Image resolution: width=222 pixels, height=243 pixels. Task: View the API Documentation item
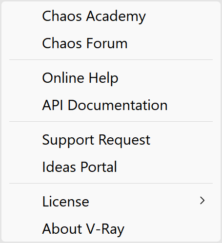111,105
